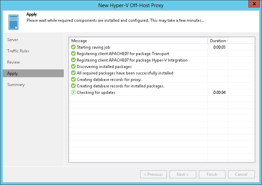This screenshot has width=262, height=185.
Task: Close the New Hyper-V Off-Host Proxy window
Action: pyautogui.click(x=253, y=5)
